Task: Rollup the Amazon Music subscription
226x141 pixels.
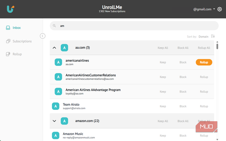Action: click(x=204, y=136)
